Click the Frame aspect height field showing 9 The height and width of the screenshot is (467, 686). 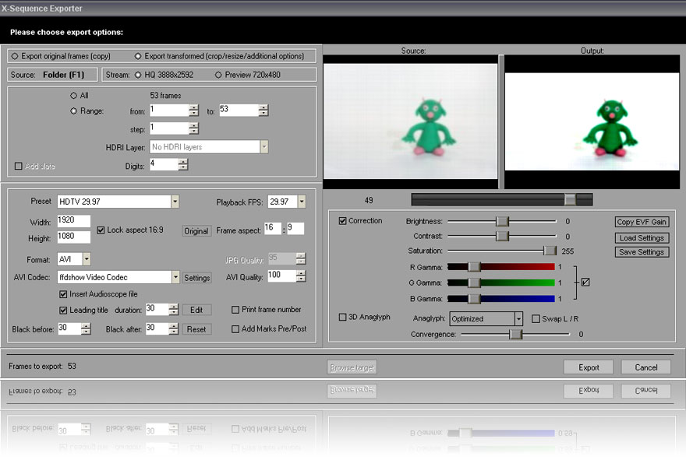295,228
